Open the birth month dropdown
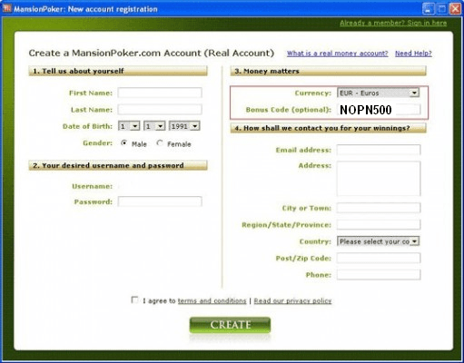 click(154, 126)
